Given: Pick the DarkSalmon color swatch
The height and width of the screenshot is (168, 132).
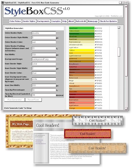Looking at the screenshot, I should coord(82,100).
